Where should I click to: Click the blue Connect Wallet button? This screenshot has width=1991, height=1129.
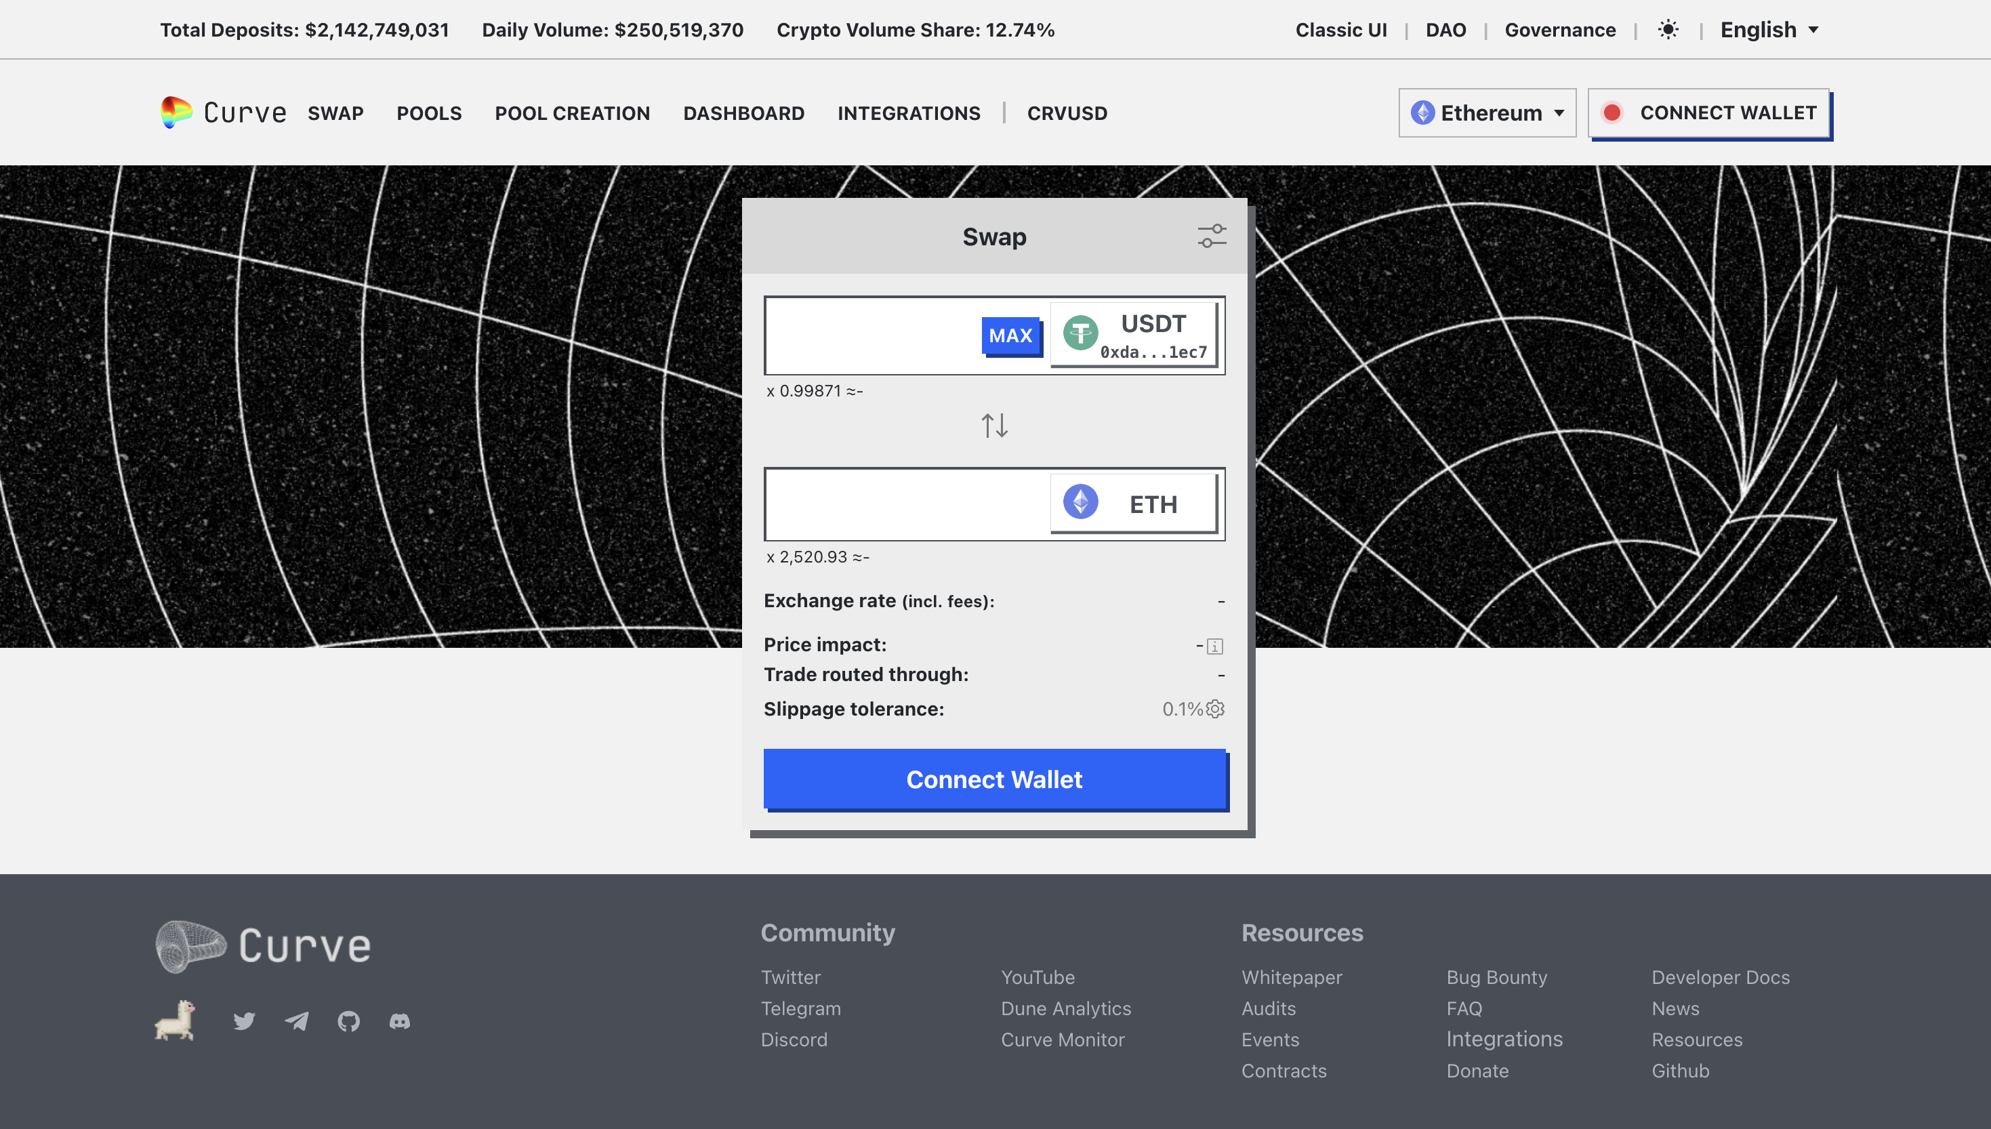pyautogui.click(x=995, y=779)
